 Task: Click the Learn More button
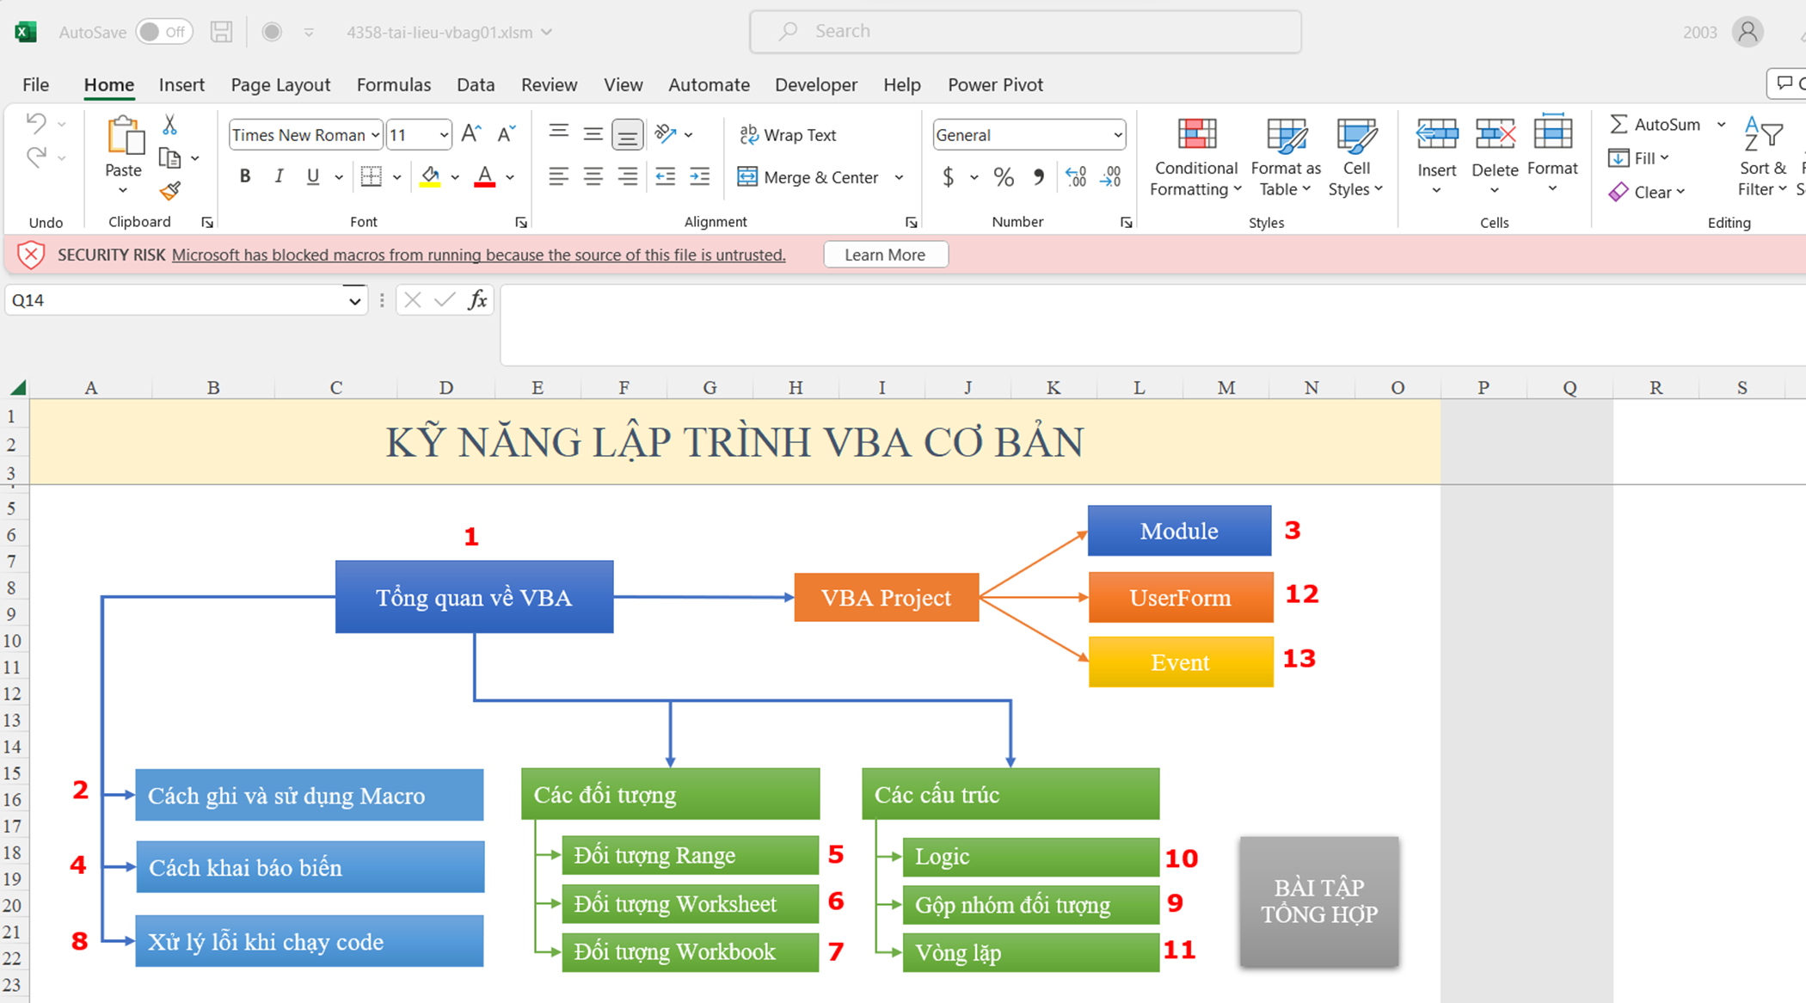coord(884,255)
